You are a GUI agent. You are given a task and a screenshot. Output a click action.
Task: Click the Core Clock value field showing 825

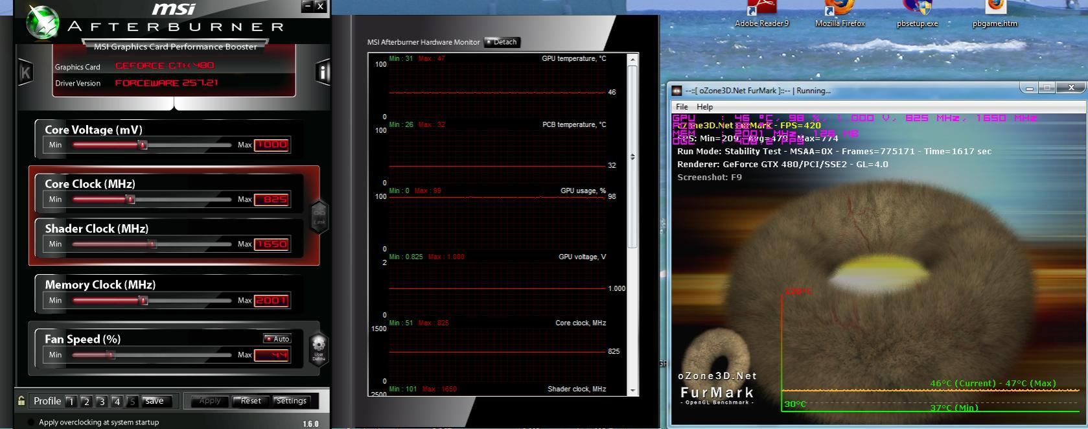pos(272,200)
